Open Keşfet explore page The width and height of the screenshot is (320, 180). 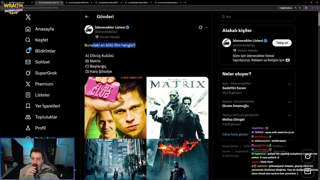37,40
